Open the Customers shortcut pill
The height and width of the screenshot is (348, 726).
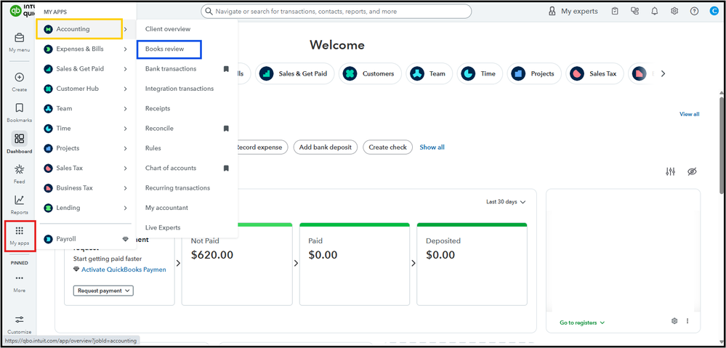pos(371,73)
